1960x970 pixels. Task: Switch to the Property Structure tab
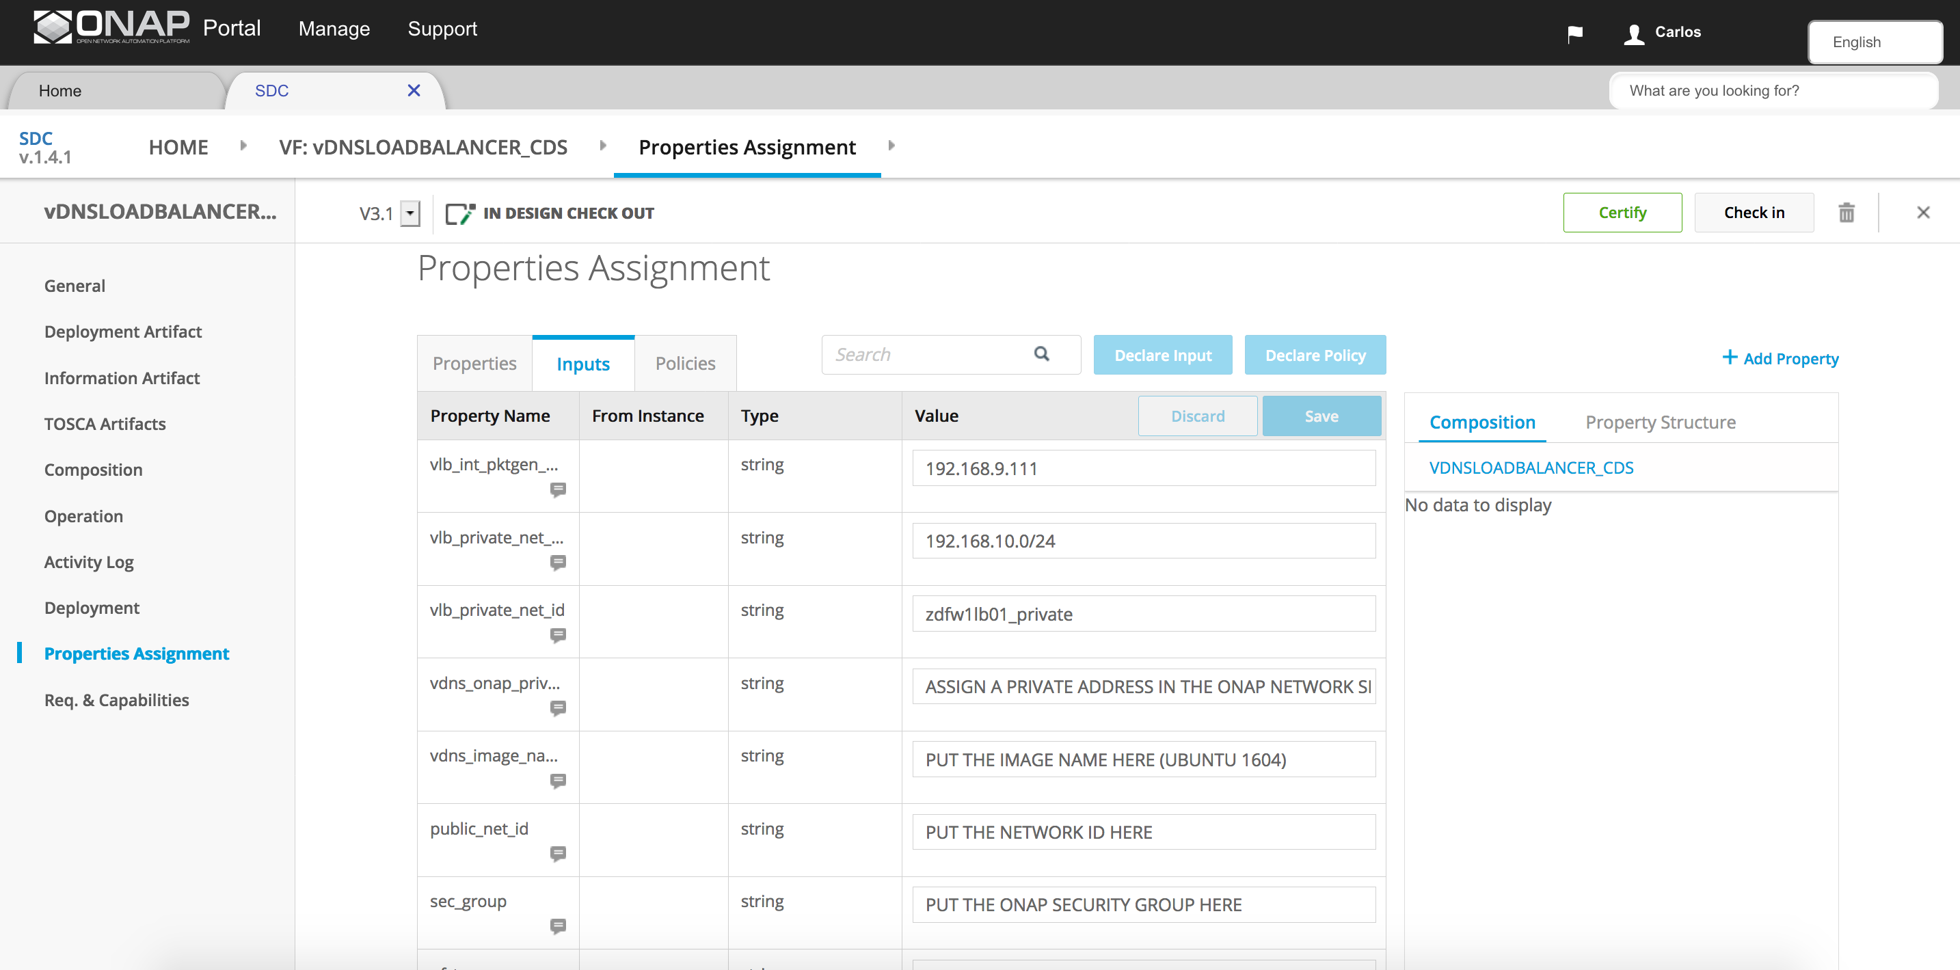[1660, 422]
